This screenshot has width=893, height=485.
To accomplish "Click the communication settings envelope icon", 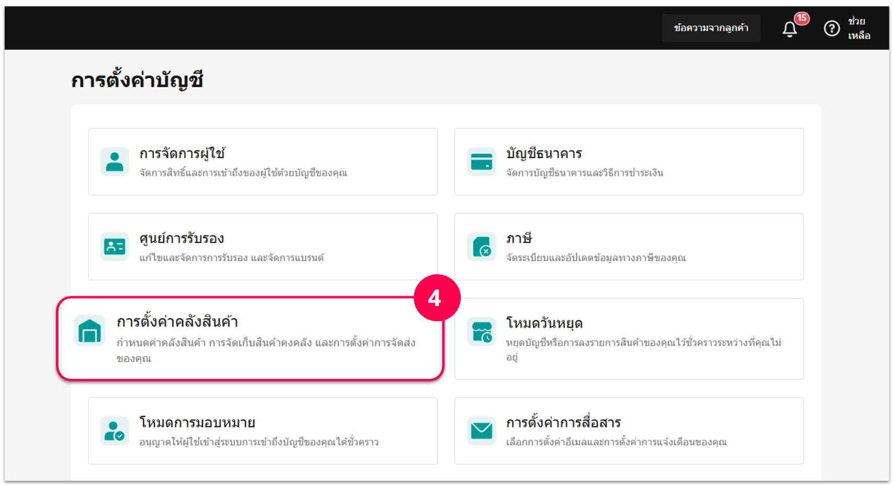I will coord(481,431).
